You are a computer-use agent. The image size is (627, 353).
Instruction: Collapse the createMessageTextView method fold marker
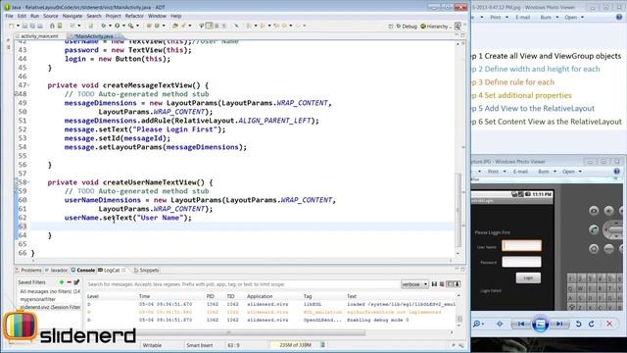[28, 85]
